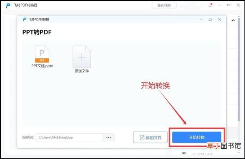This screenshot has width=245, height=159.
Task: Open the folder browse button with three dots
Action: pyautogui.click(x=109, y=137)
